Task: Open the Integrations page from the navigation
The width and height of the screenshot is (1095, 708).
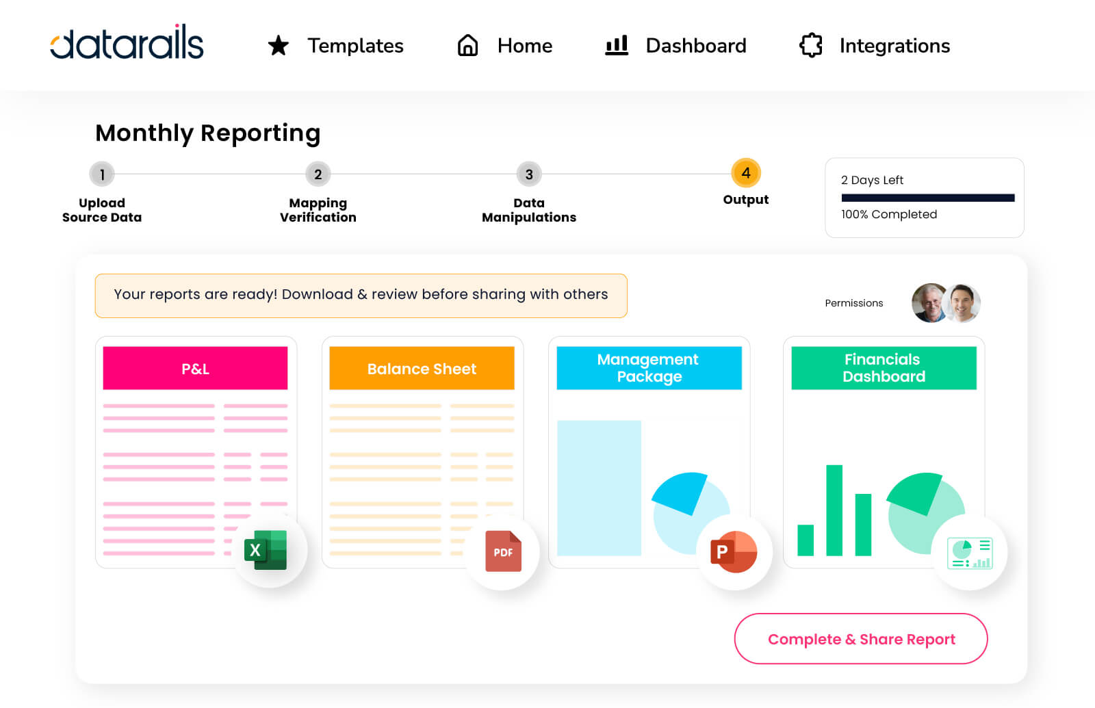Action: 894,46
